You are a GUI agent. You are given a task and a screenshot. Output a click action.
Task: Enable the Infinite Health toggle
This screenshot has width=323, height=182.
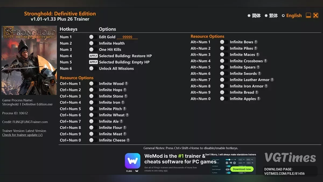93,43
